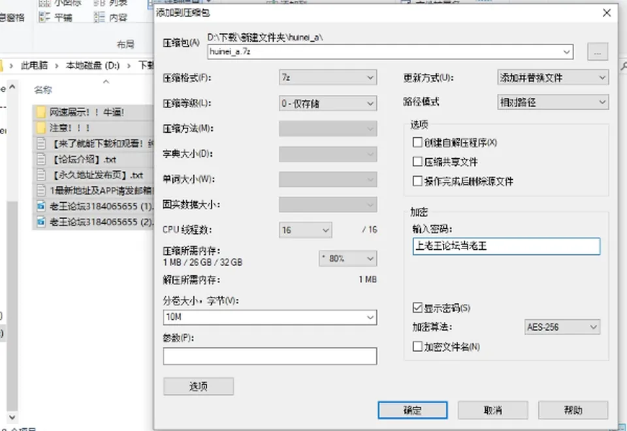Select the 网速展示 folder icon in Explorer

click(x=40, y=112)
